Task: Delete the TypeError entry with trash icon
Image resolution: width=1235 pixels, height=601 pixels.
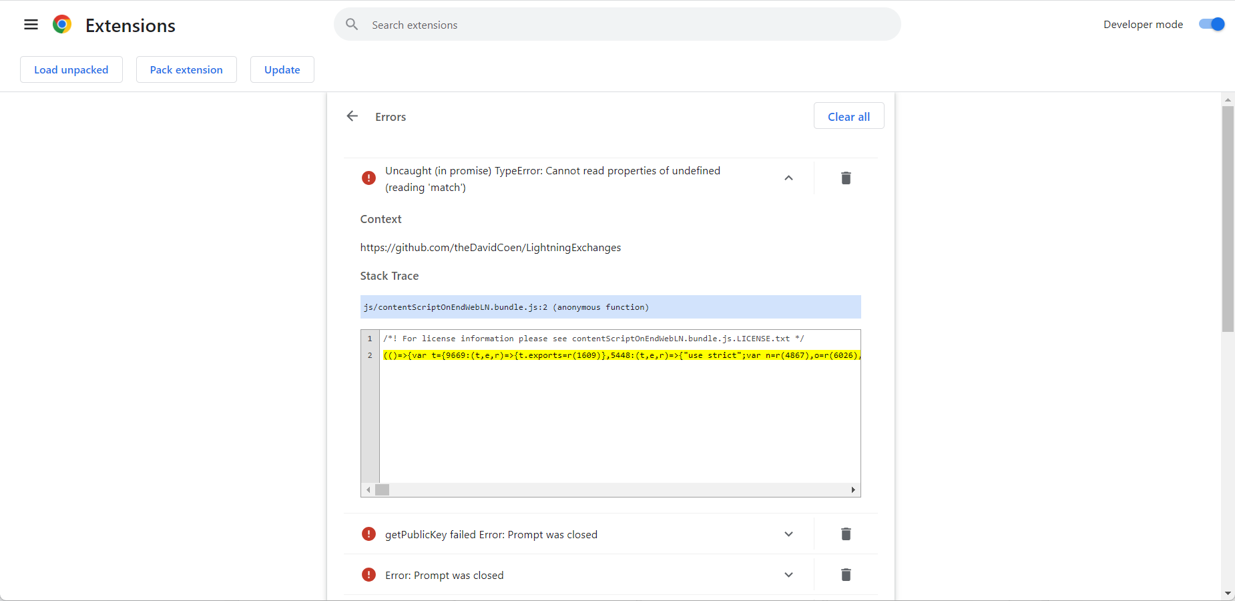Action: tap(846, 178)
